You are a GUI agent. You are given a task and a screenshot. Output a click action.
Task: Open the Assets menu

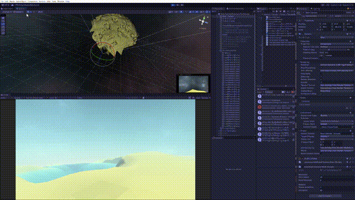pyautogui.click(x=12, y=1)
